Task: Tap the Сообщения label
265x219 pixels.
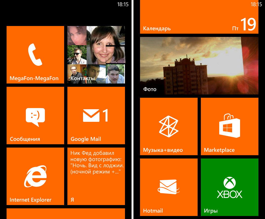Action: pos(25,139)
